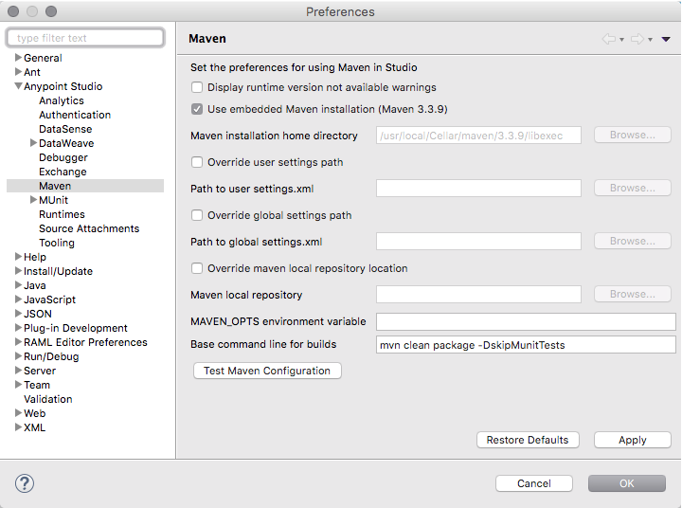Viewport: 682px width, 508px height.
Task: Expand the Java preferences category
Action: coord(18,285)
